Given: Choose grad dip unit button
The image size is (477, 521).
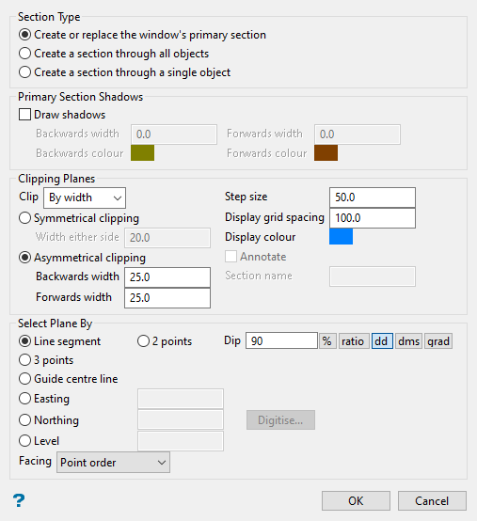Looking at the screenshot, I should 438,341.
